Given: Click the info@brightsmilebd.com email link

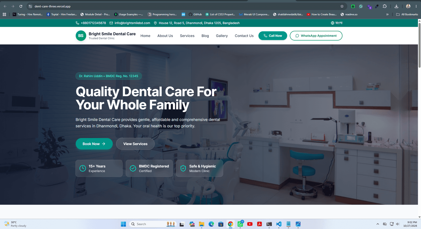Looking at the screenshot, I should point(132,23).
